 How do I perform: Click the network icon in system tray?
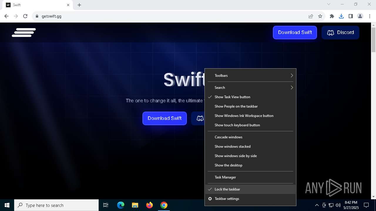(331, 205)
